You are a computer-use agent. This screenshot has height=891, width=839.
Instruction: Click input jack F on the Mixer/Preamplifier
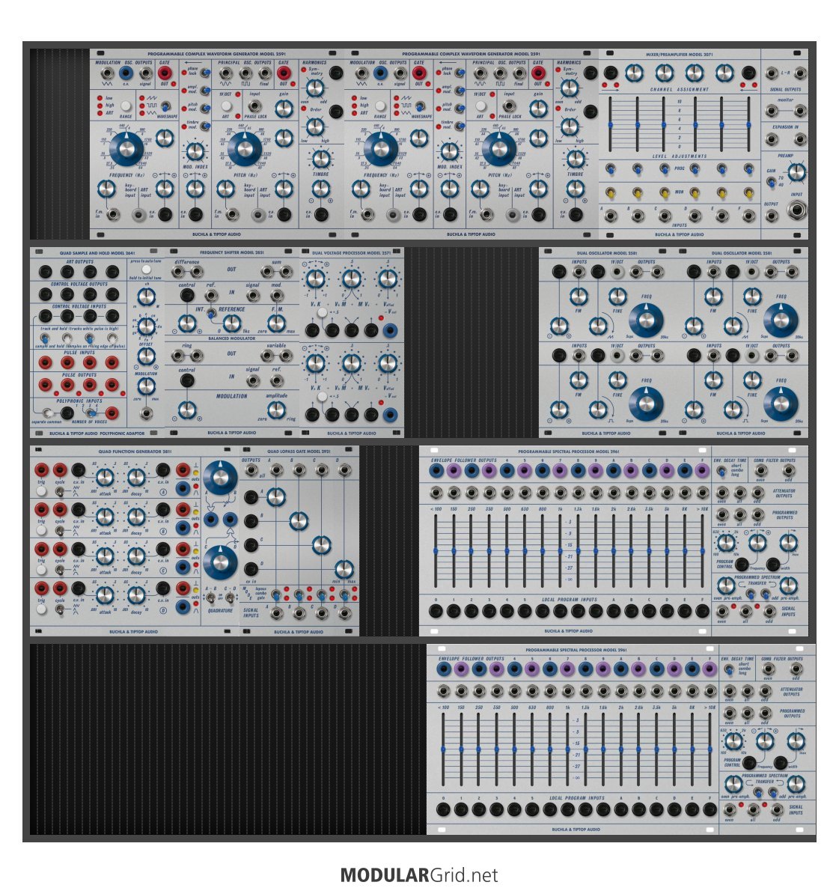point(749,216)
